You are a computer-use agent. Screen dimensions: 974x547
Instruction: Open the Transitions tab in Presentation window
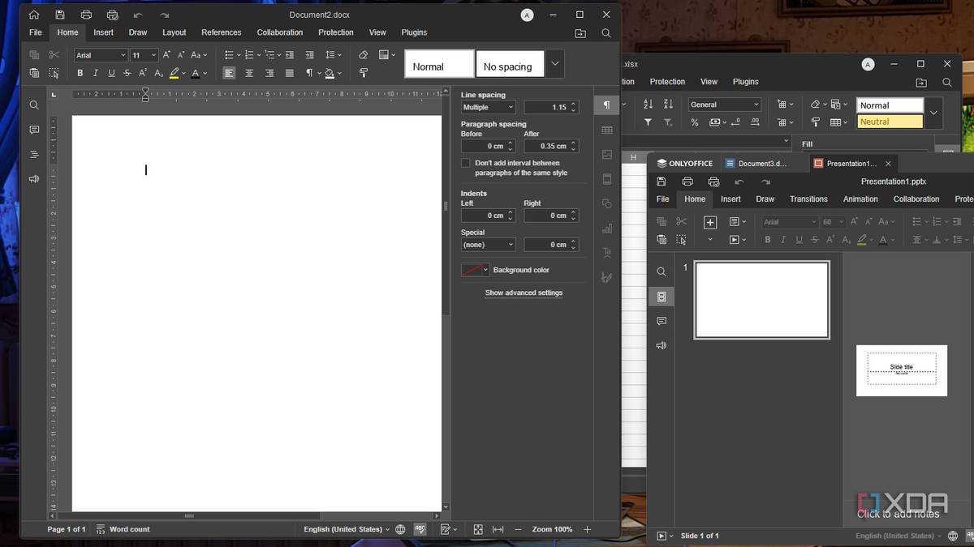click(808, 199)
